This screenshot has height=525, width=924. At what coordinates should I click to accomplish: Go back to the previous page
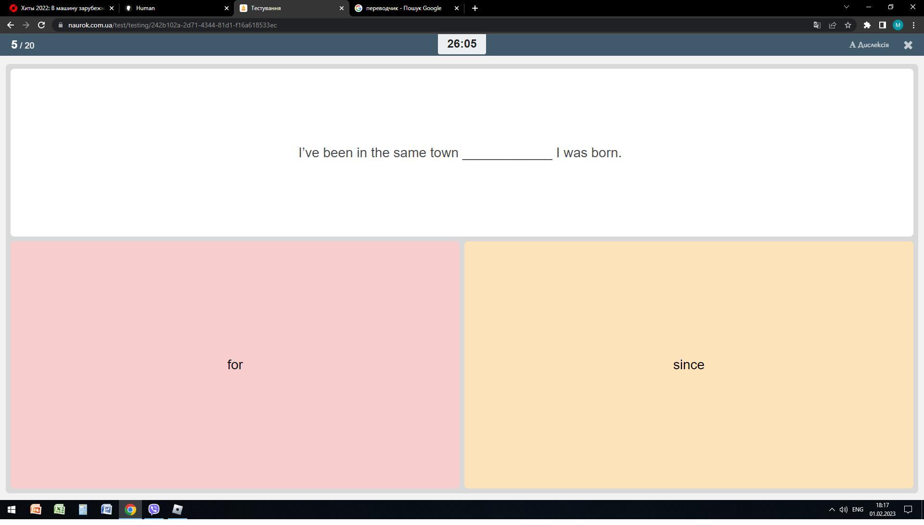[x=11, y=25]
